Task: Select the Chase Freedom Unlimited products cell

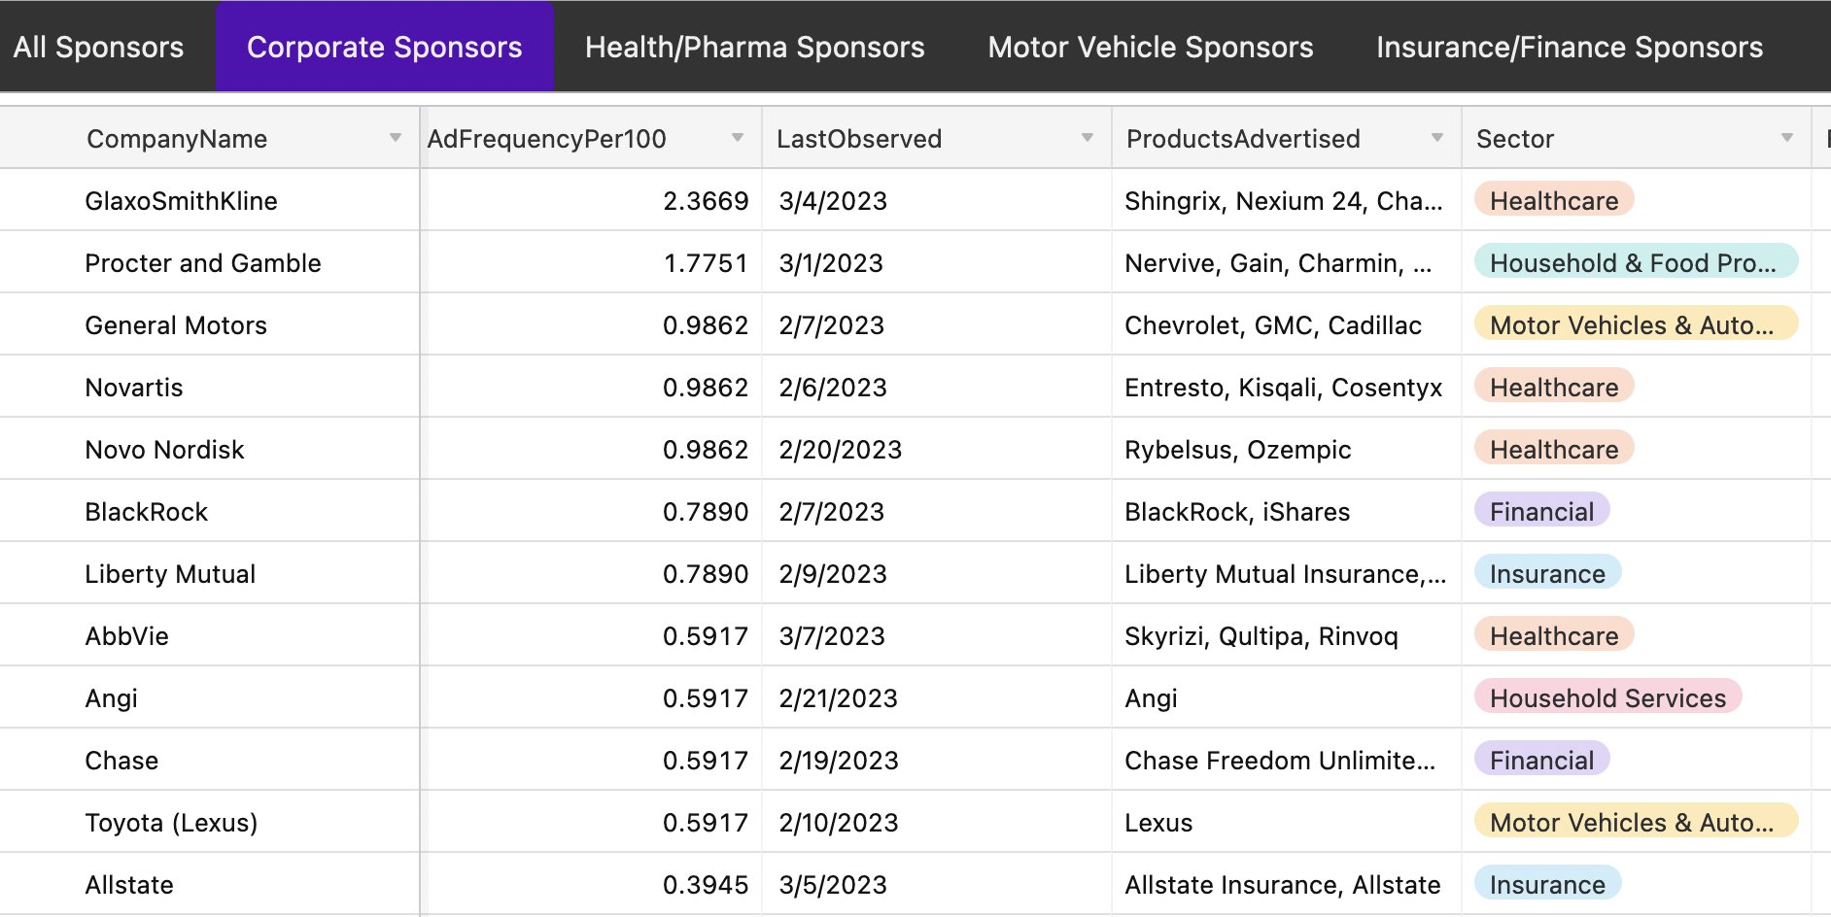Action: pyautogui.click(x=1287, y=760)
